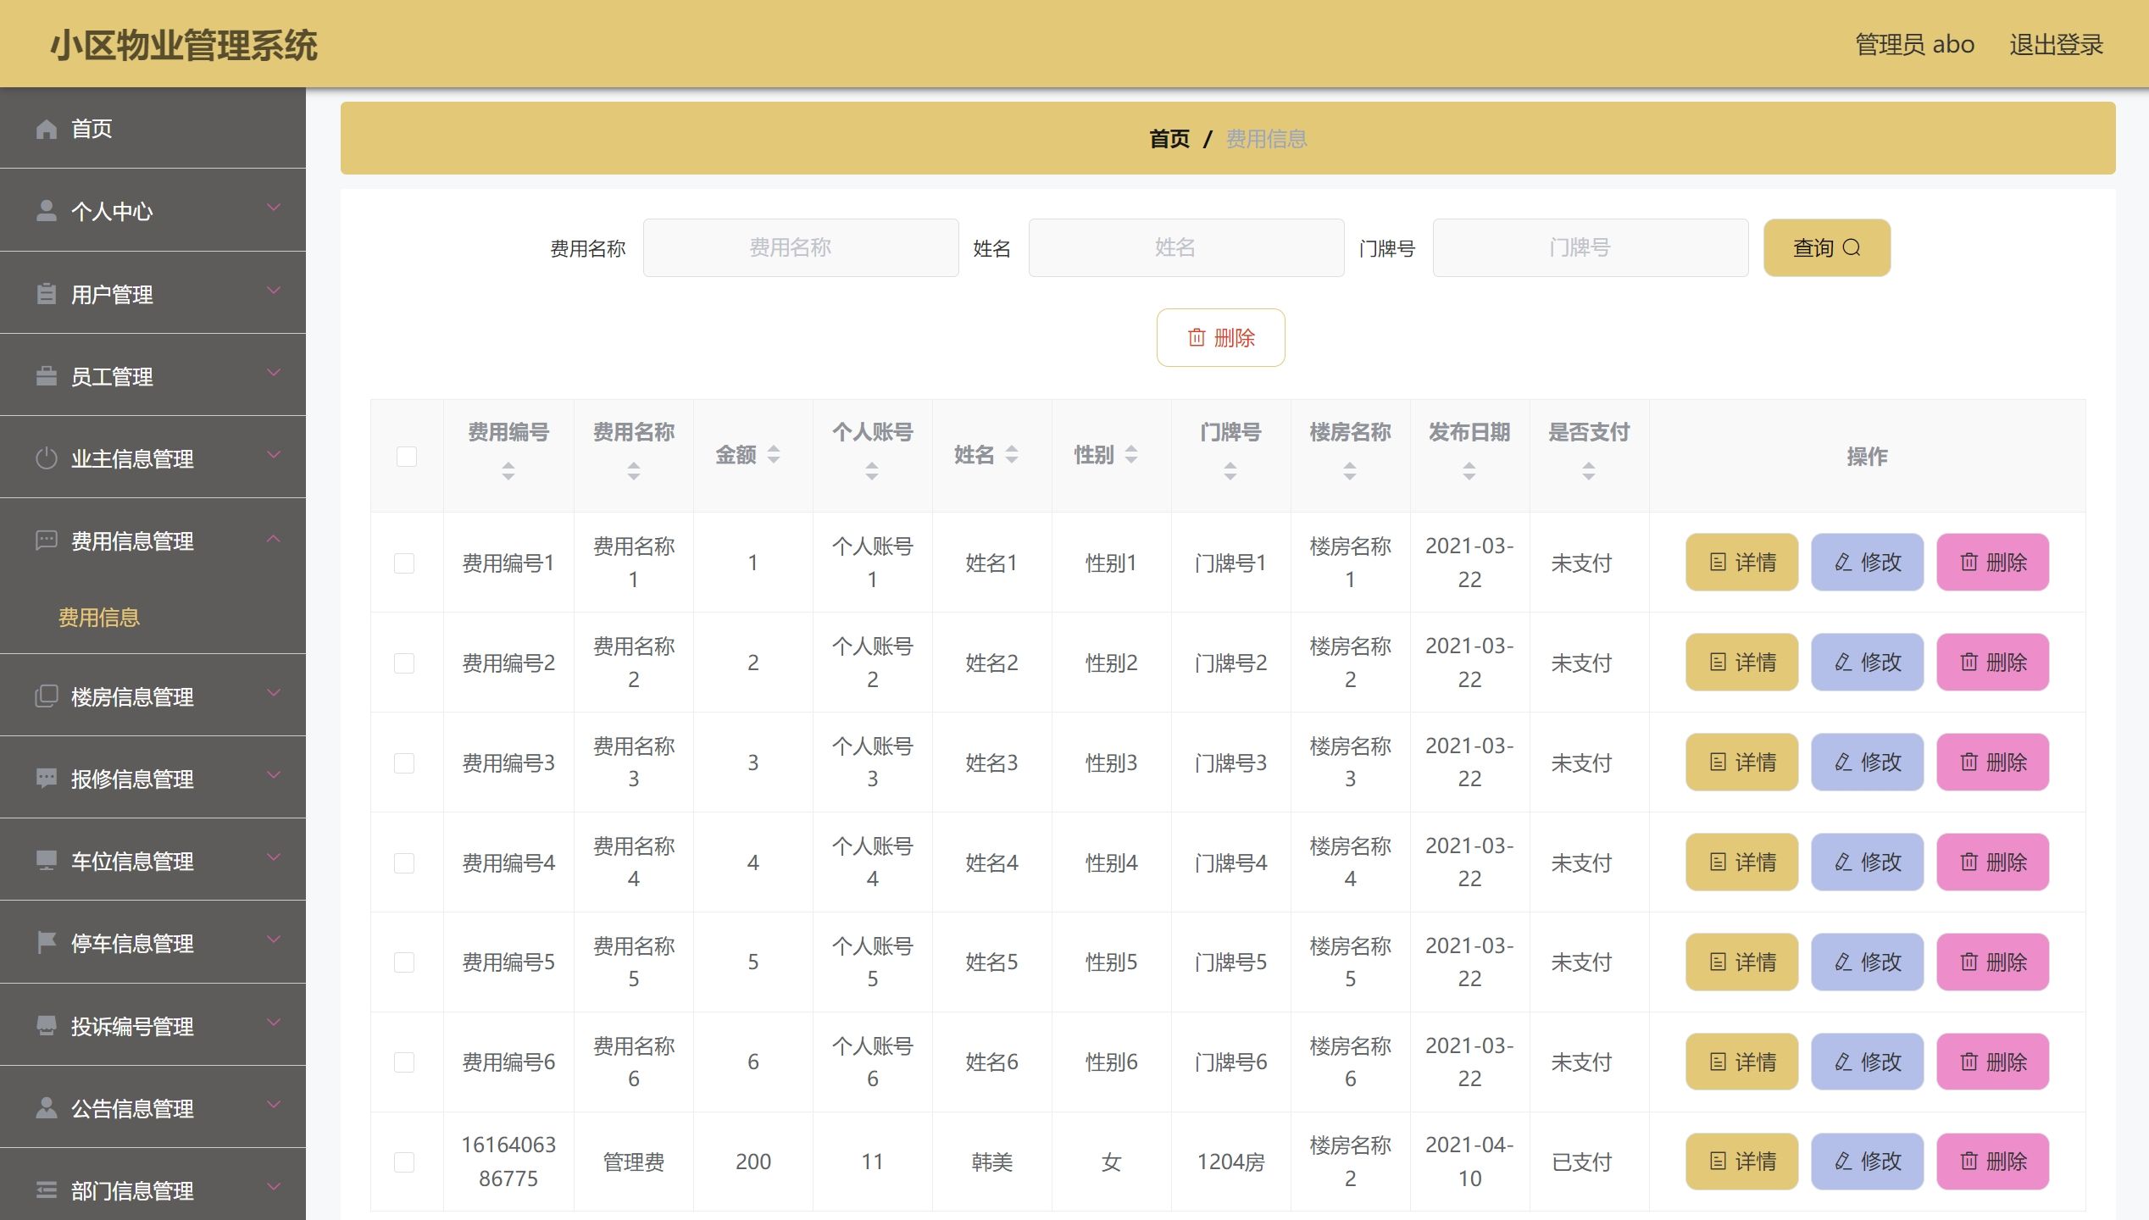This screenshot has height=1220, width=2149.
Task: Open 楼房信息管理 sidebar section
Action: pyautogui.click(x=153, y=696)
